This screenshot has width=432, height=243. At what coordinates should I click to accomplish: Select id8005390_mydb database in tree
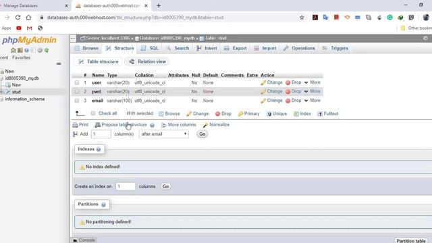click(22, 78)
